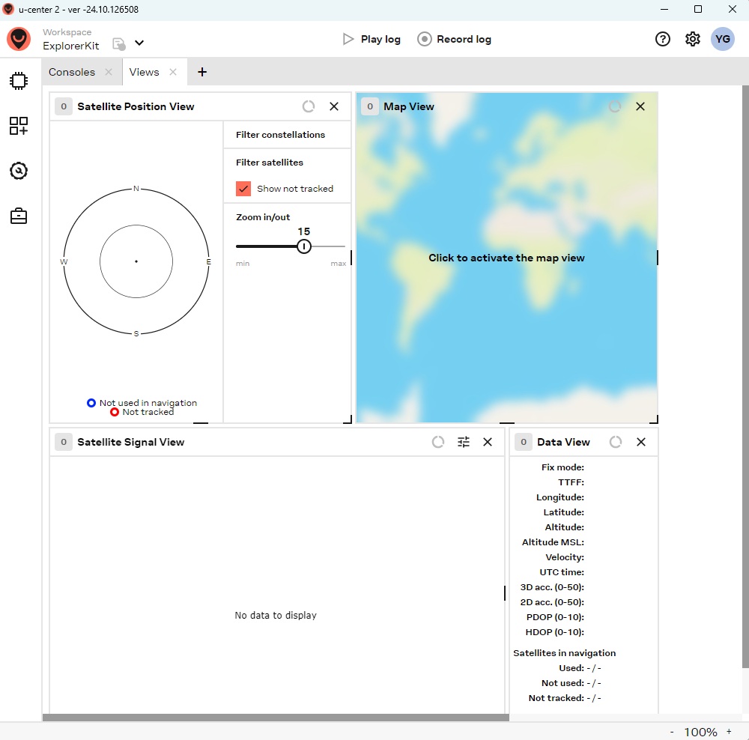
Task: Open the toolbox briefcase icon
Action: pyautogui.click(x=19, y=216)
